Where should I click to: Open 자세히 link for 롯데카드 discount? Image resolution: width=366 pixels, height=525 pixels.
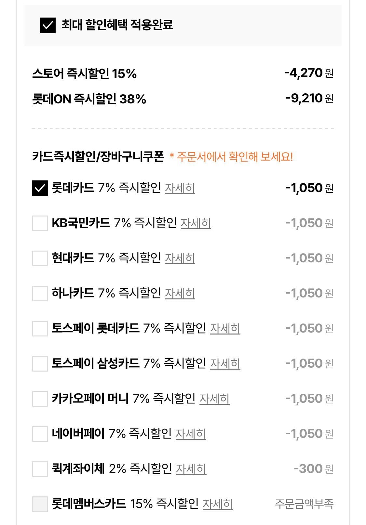(x=180, y=188)
